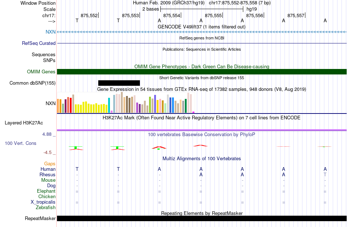This screenshot has height=227, width=347.
Task: Click the Layered H3K27Ac label
Action: coord(24,123)
